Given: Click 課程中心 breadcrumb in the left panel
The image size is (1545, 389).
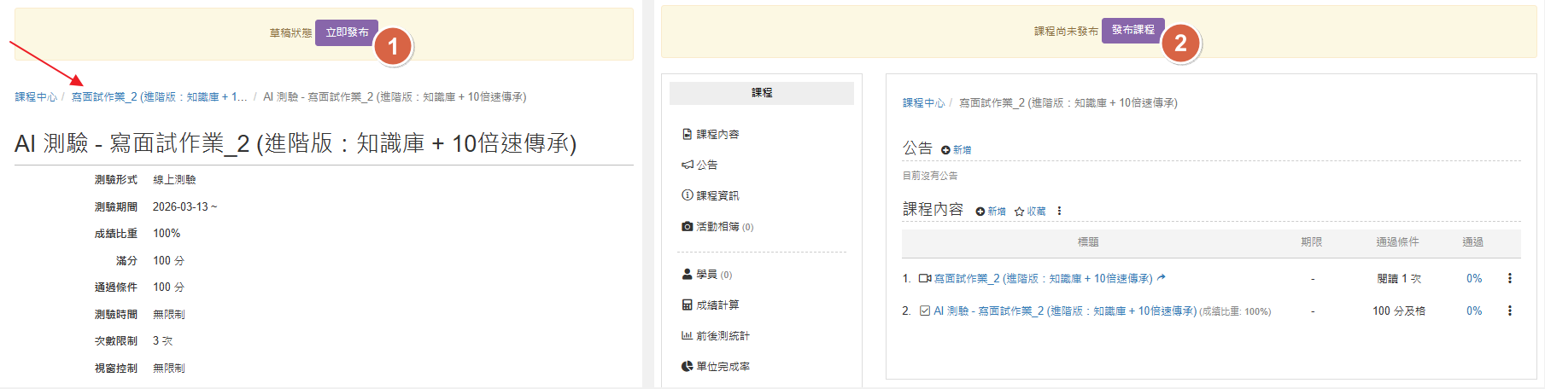Looking at the screenshot, I should 35,97.
